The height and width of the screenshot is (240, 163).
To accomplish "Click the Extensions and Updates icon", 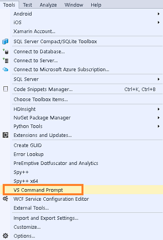I will tap(5, 135).
